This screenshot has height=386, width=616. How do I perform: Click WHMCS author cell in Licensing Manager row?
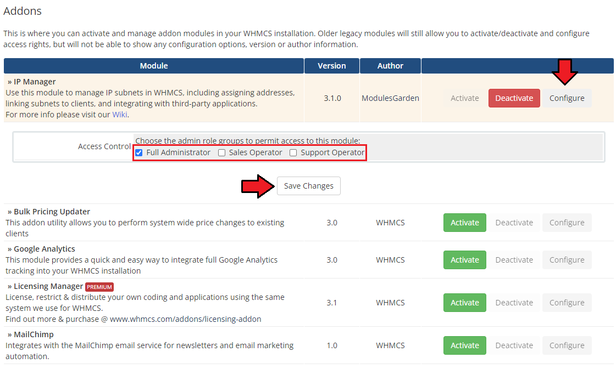click(390, 303)
